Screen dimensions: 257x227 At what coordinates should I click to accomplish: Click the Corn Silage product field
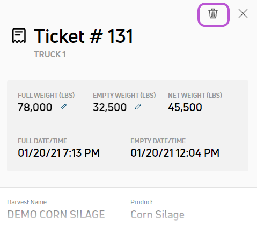[157, 215]
